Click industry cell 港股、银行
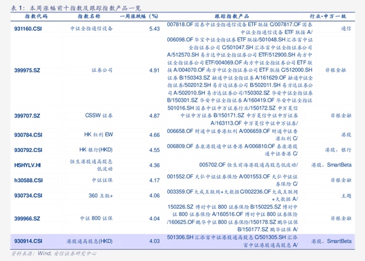365x261 pixels. point(338,150)
